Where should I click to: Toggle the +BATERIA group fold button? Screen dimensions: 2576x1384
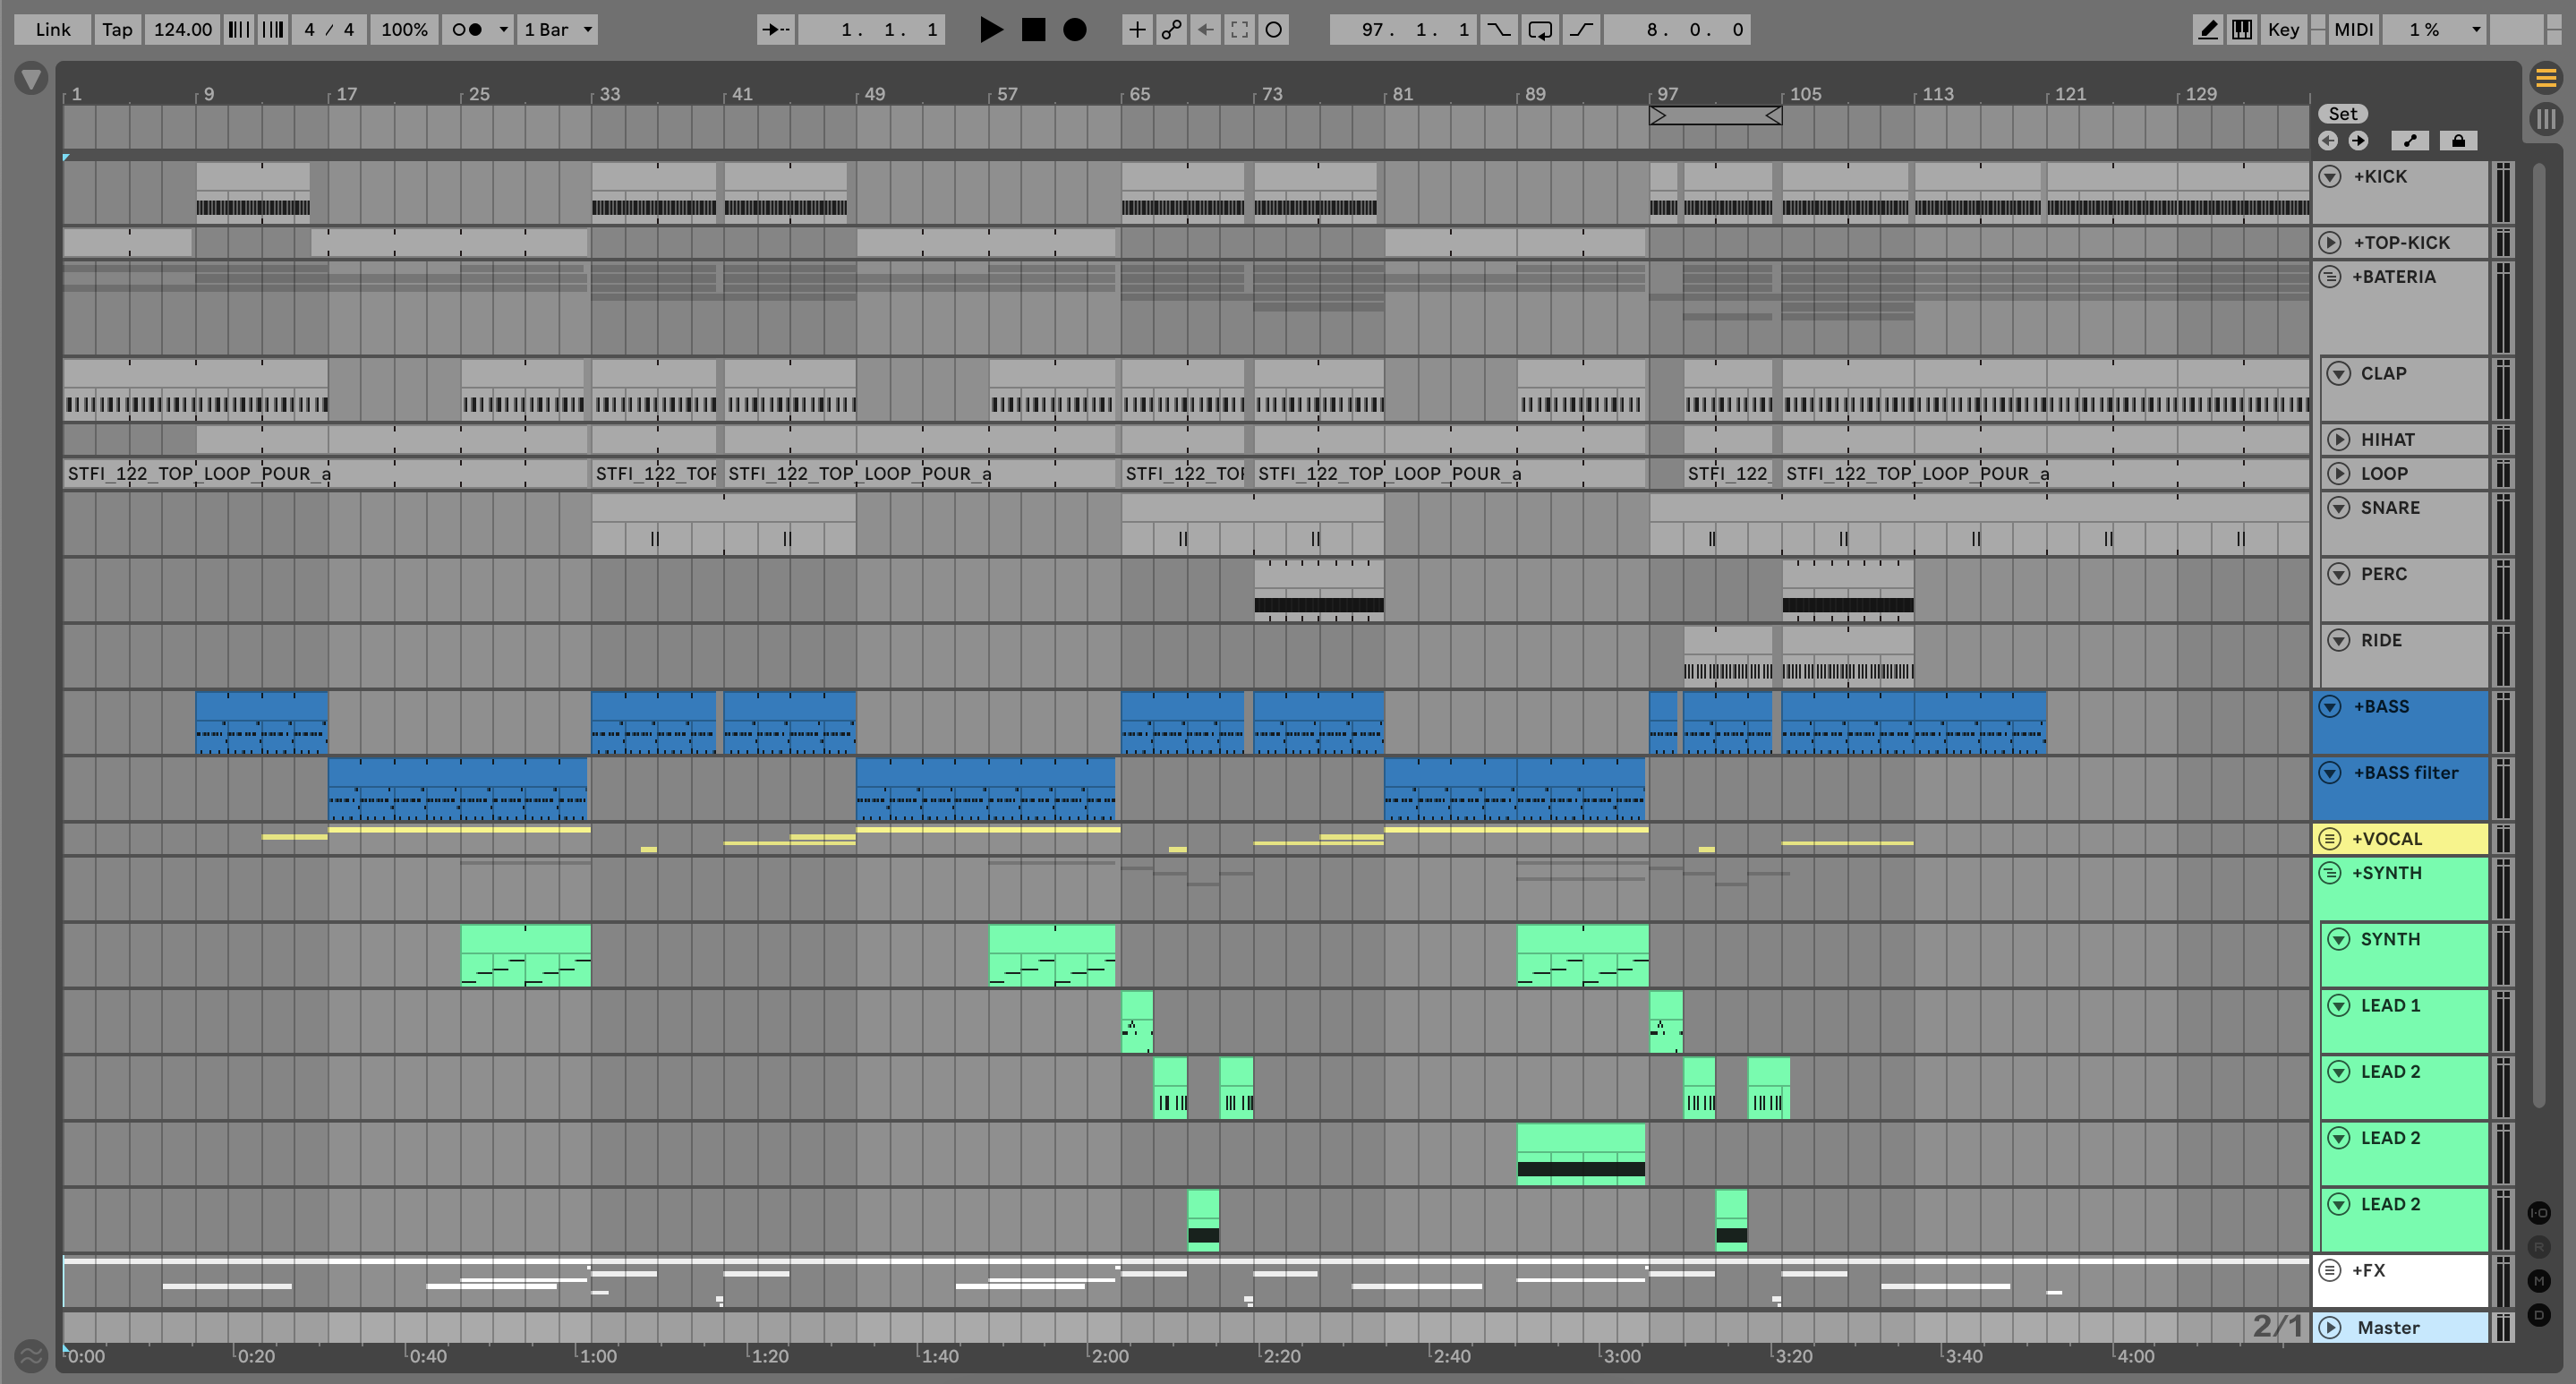coord(2330,276)
